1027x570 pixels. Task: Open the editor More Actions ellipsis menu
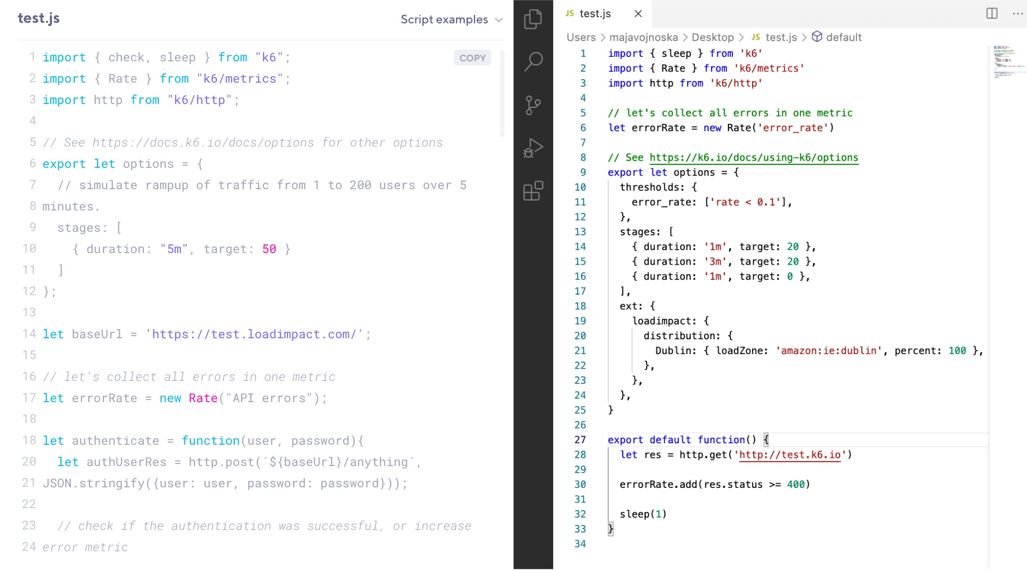(1017, 14)
